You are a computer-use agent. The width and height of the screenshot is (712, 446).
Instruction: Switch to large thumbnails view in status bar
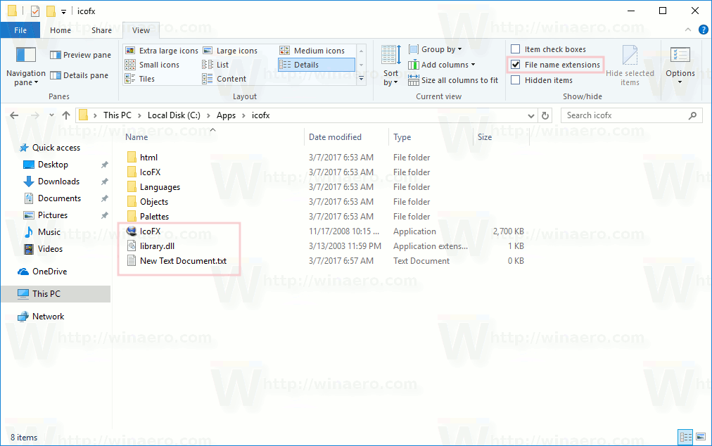coord(700,437)
